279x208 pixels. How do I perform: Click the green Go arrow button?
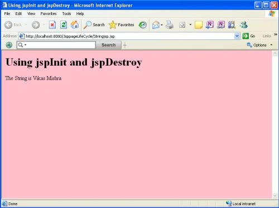click(x=249, y=36)
